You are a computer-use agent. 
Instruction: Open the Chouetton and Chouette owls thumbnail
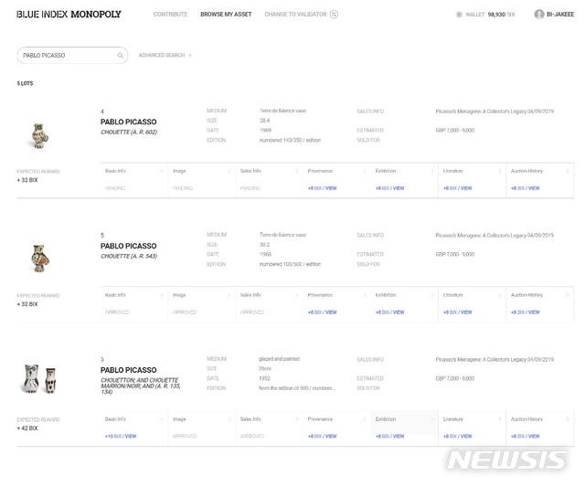pyautogui.click(x=40, y=379)
